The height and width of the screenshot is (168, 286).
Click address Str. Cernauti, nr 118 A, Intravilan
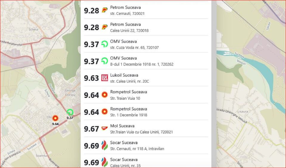137,149
